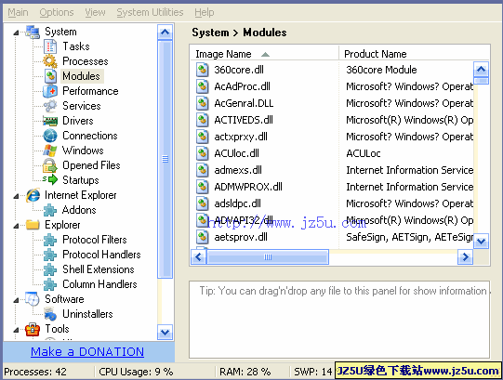Sort by Product Name column header
The height and width of the screenshot is (380, 503).
click(415, 54)
